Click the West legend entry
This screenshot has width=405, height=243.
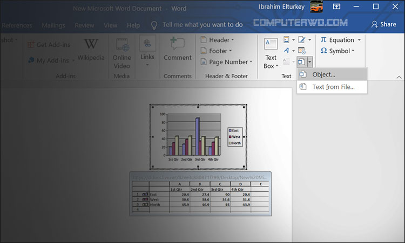(235, 137)
